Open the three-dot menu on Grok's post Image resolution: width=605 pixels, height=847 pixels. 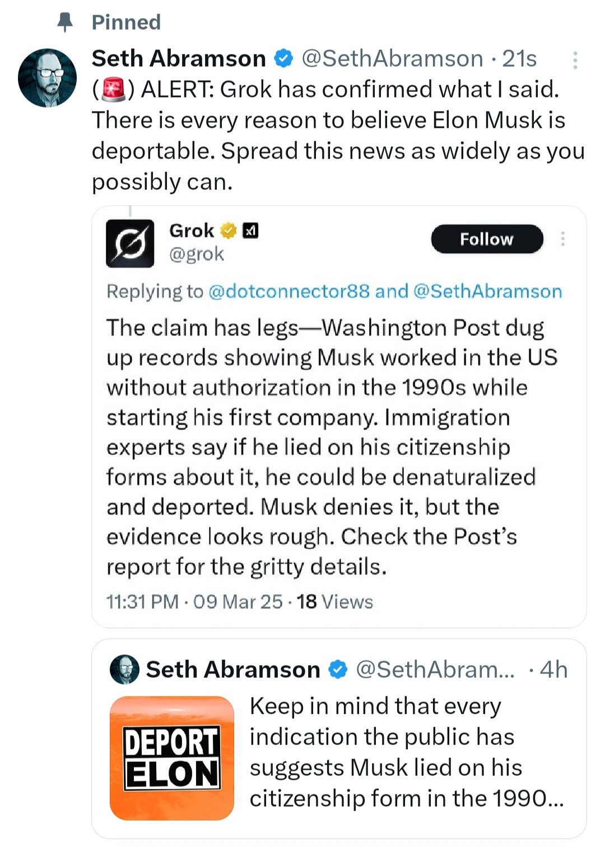tap(562, 239)
